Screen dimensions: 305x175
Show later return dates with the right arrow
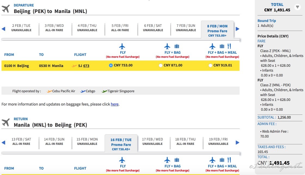tap(237, 143)
